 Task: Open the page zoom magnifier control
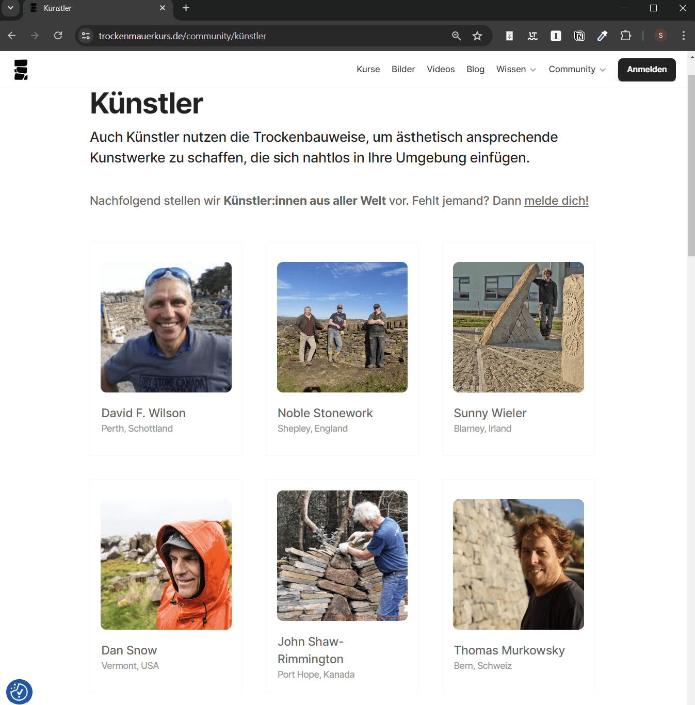tap(456, 36)
